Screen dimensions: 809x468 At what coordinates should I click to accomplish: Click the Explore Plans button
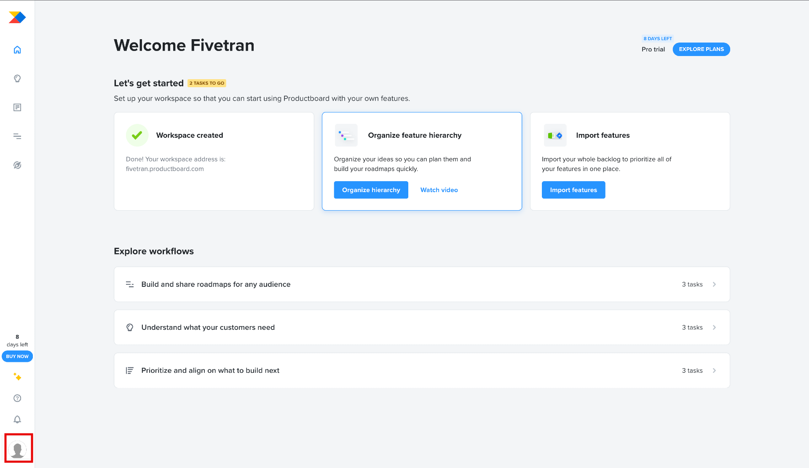pyautogui.click(x=701, y=49)
